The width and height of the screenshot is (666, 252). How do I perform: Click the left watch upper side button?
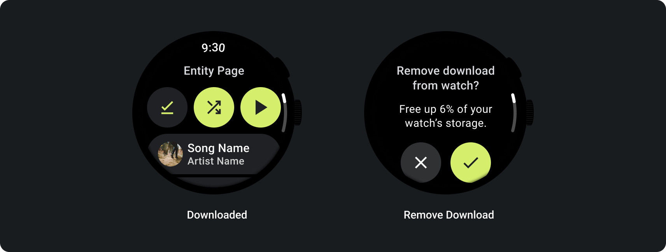(283, 67)
